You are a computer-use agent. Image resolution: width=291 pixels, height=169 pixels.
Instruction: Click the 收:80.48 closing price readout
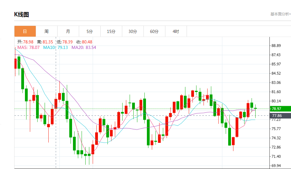tap(84, 42)
